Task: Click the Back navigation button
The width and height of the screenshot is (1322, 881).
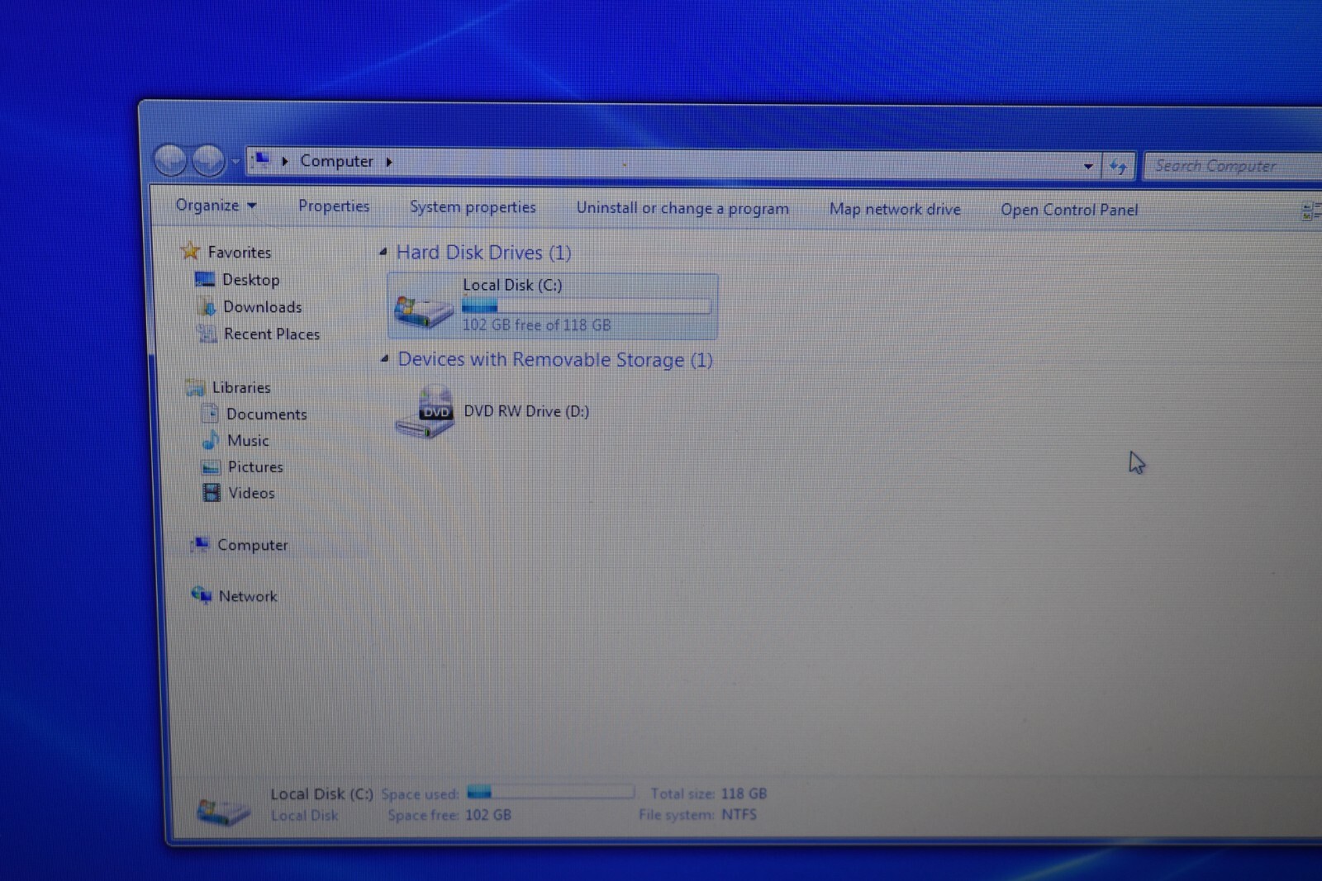Action: coord(170,160)
